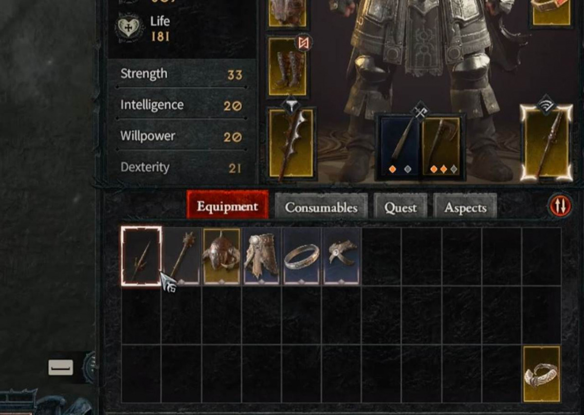This screenshot has height=415, width=584.
Task: Click the highlighted equipped polearm slot
Action: click(x=546, y=142)
